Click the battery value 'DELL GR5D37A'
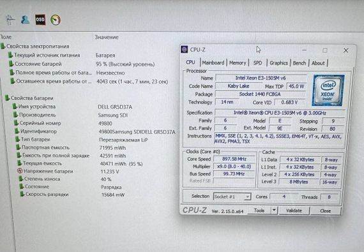The image size is (364, 252). [115, 107]
